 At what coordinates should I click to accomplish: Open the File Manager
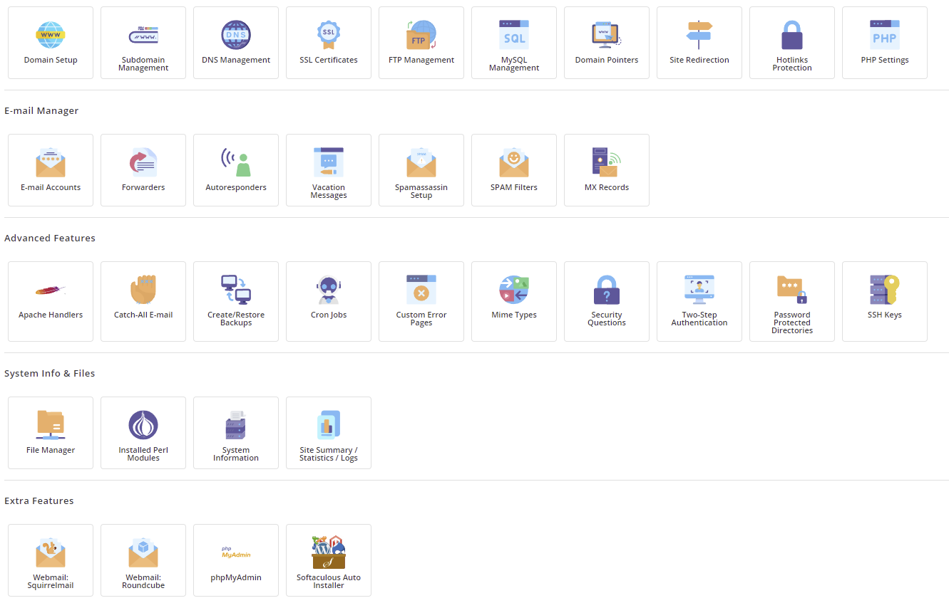click(50, 433)
